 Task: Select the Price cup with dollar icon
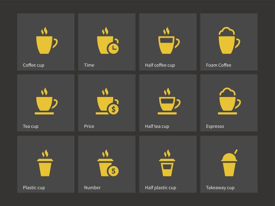(107, 101)
